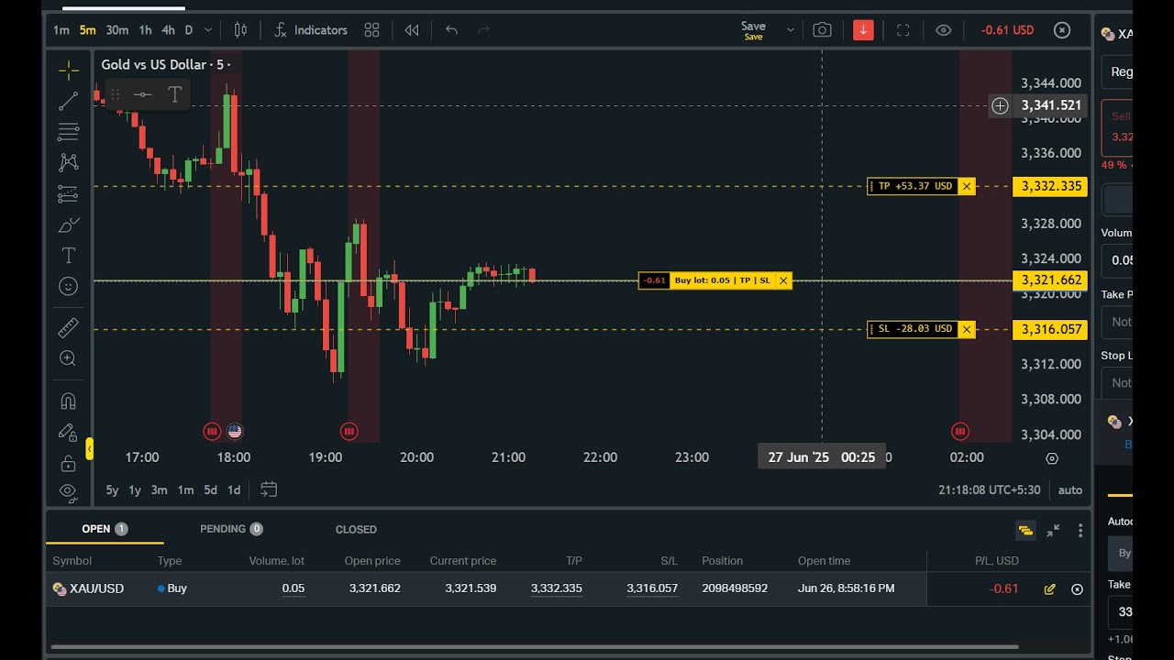Click the replay rewind icon
The image size is (1174, 660).
coord(412,30)
